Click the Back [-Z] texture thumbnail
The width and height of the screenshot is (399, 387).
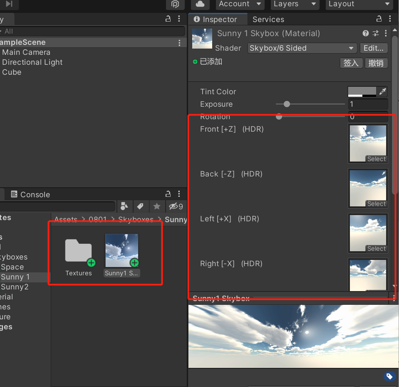pos(368,188)
